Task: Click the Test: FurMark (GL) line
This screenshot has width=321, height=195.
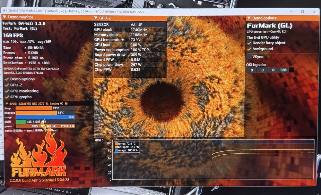Action: [20, 28]
